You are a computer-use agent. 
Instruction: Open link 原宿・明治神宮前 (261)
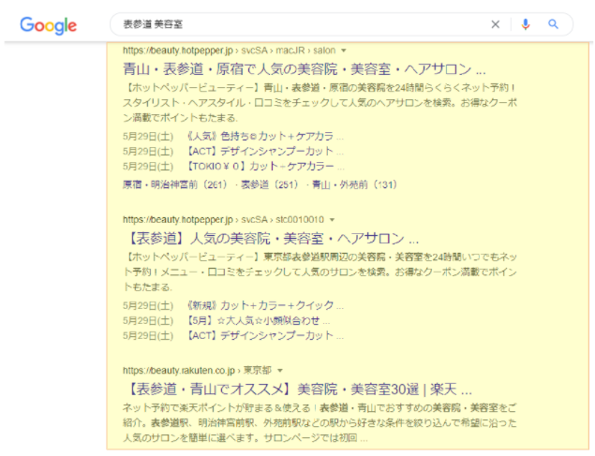tap(174, 184)
